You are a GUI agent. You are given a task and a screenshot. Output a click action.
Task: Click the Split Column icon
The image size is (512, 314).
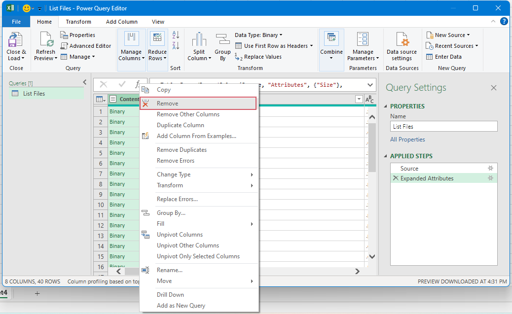[199, 39]
